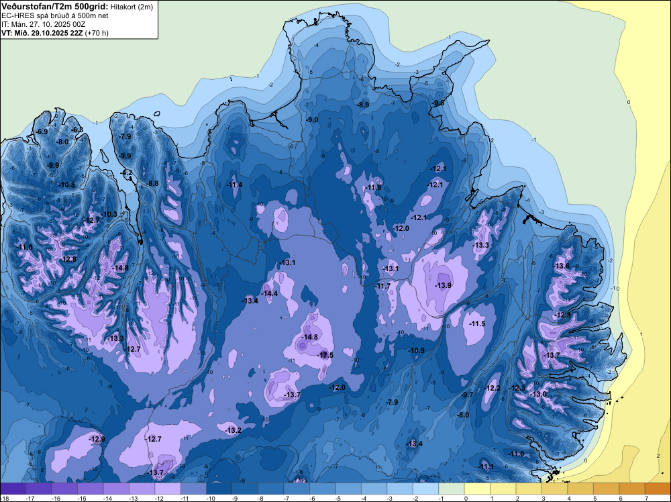Click the -10.9 temperature label
Image resolution: width=671 pixels, height=502 pixels.
(417, 350)
